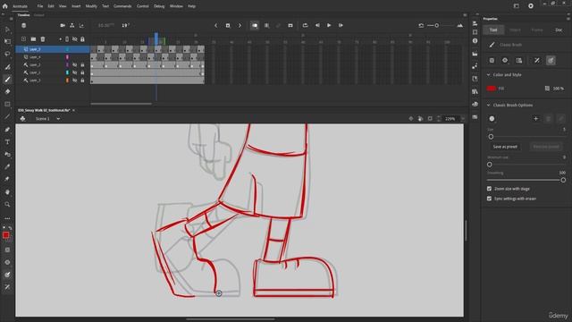Toggle onion skin in timeline
The height and width of the screenshot is (322, 572).
(x=254, y=25)
